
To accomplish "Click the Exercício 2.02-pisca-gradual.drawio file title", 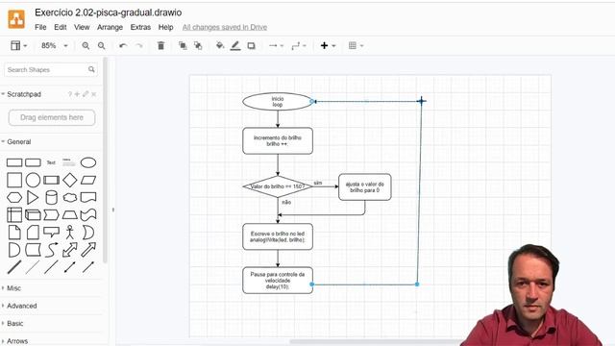I will pyautogui.click(x=109, y=12).
